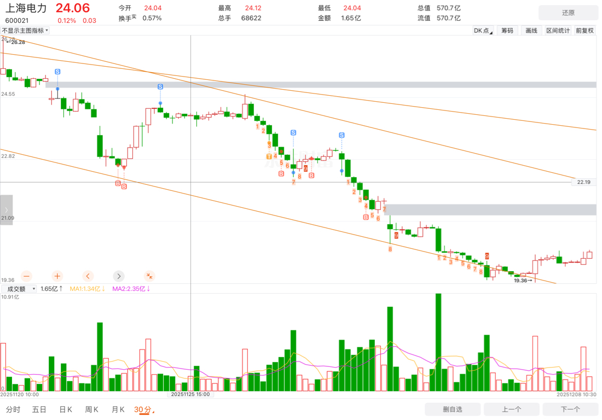Image resolution: width=602 pixels, height=420 pixels.
Task: Click the 还原 restore button
Action: tap(568, 13)
